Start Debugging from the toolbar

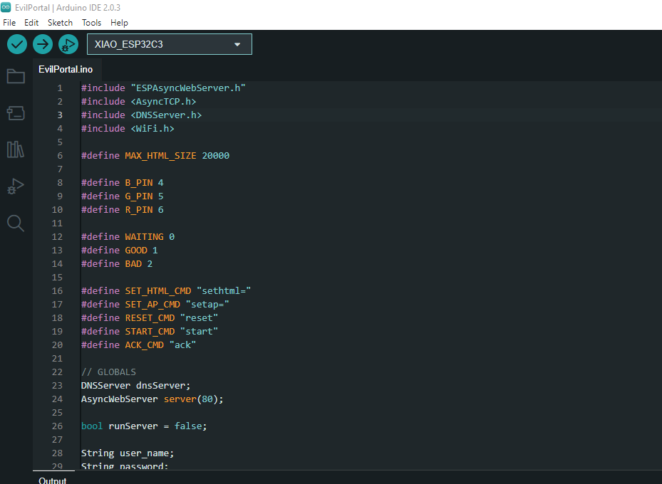pos(68,44)
